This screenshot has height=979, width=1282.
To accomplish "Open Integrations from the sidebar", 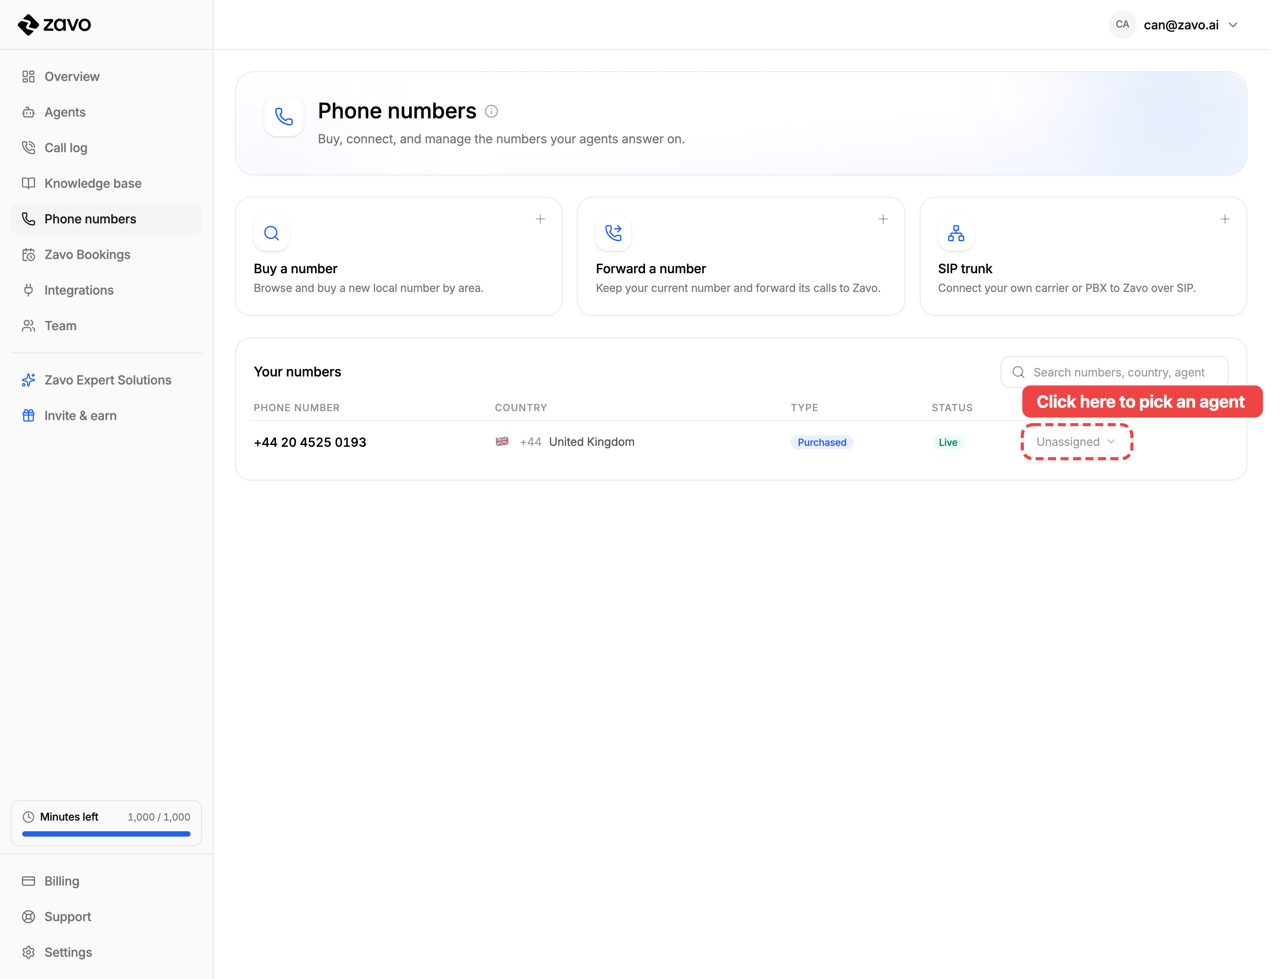I will pyautogui.click(x=107, y=290).
